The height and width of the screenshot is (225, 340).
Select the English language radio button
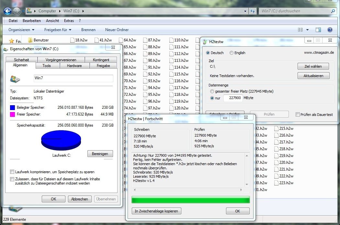pos(232,53)
